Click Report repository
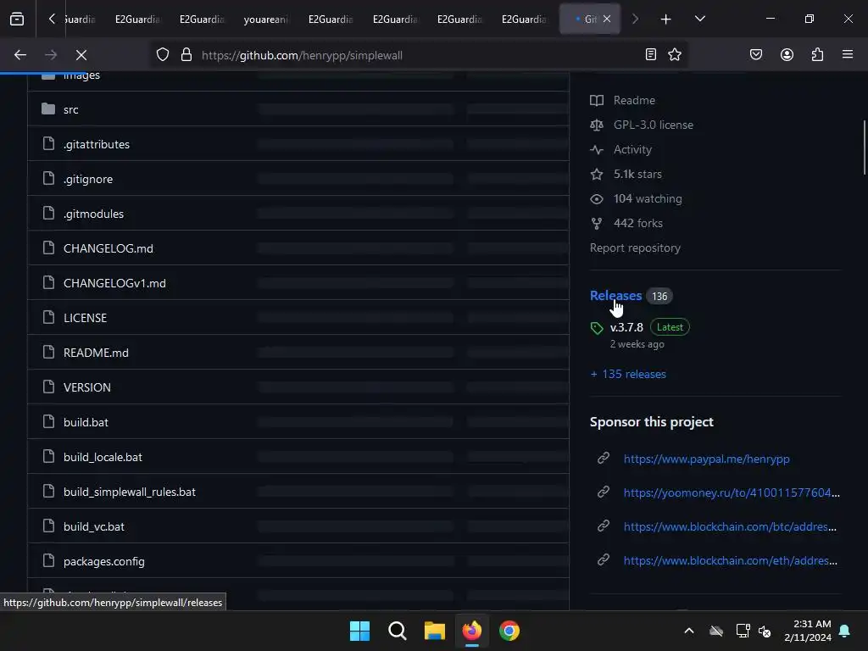This screenshot has width=868, height=651. point(635,248)
